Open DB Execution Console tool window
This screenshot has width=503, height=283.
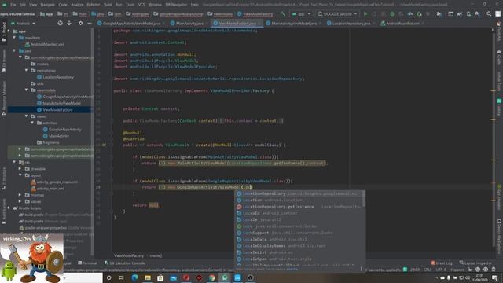tap(124, 263)
